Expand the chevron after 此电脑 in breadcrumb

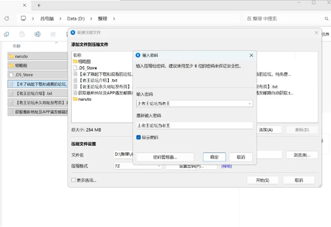pos(60,19)
